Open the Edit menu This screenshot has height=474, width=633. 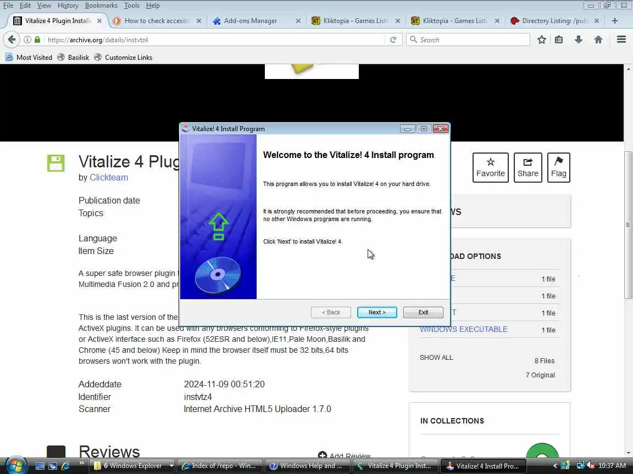[25, 5]
